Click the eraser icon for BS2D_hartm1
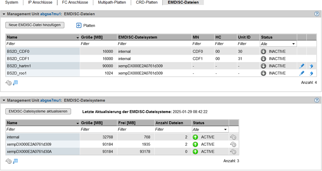 click(x=311, y=66)
